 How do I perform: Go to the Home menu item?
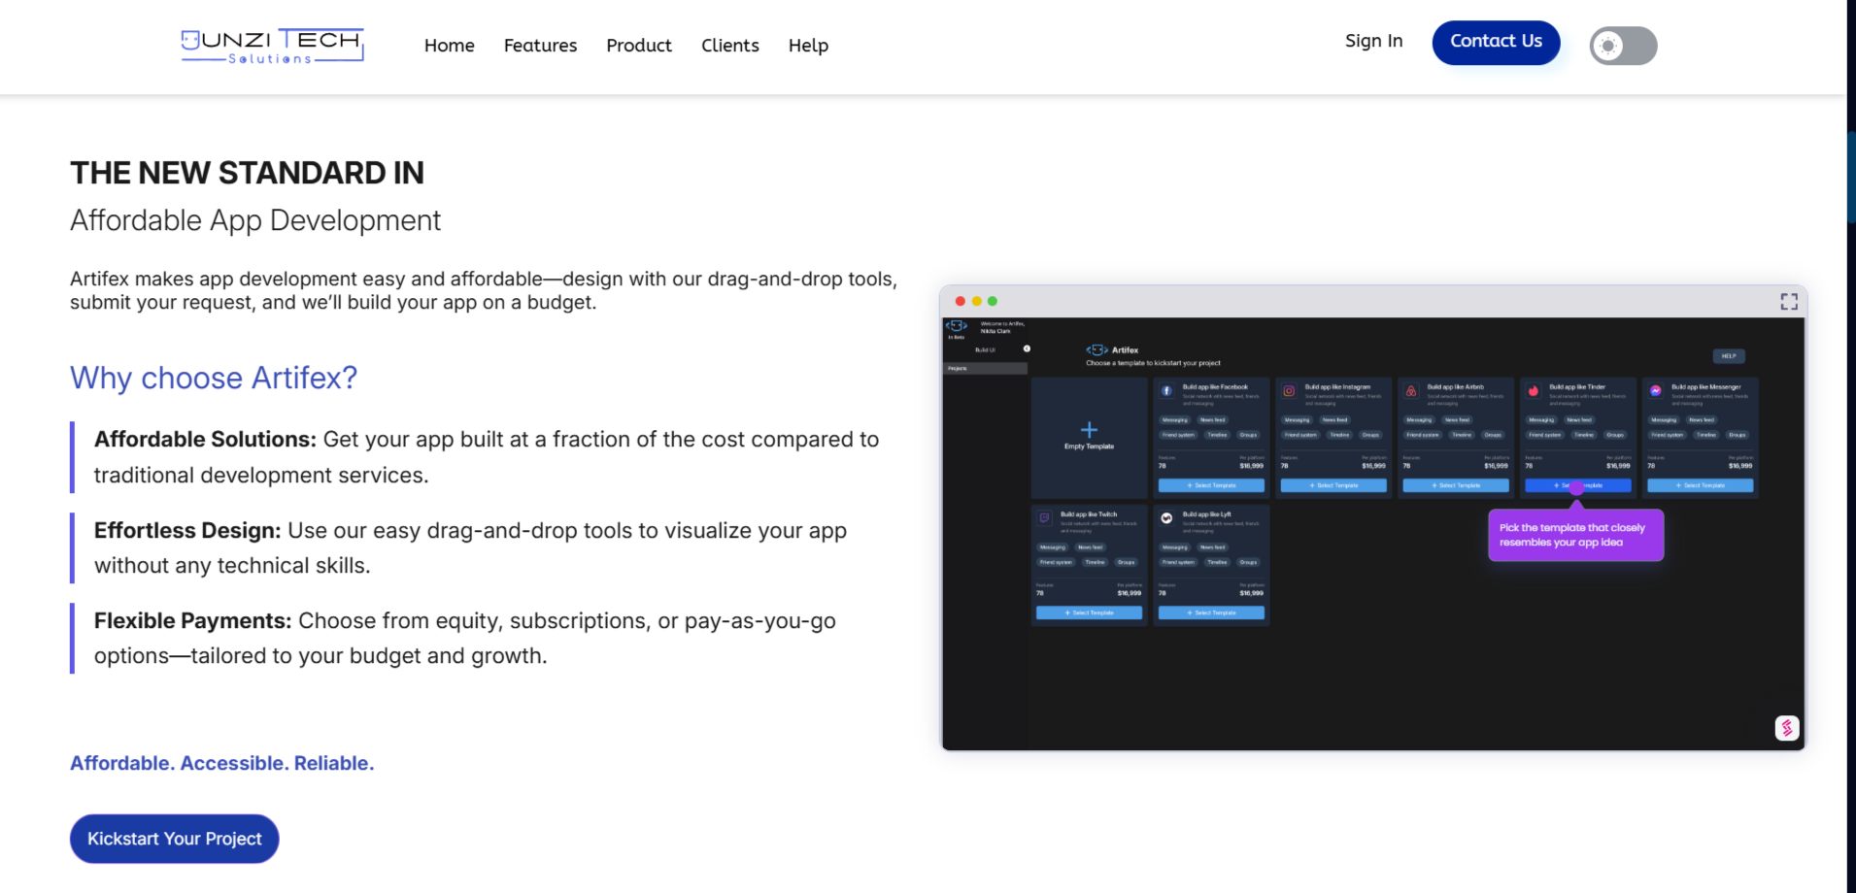(450, 46)
